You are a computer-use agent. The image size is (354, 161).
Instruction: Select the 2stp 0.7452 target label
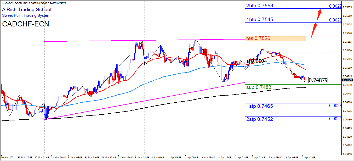[x=260, y=119]
